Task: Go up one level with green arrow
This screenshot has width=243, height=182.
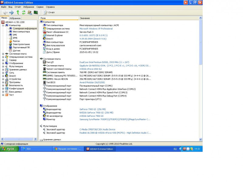Action: pos(18,12)
